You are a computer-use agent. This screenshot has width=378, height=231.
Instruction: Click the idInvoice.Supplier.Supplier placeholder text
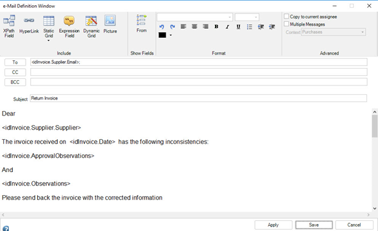[x=42, y=128]
